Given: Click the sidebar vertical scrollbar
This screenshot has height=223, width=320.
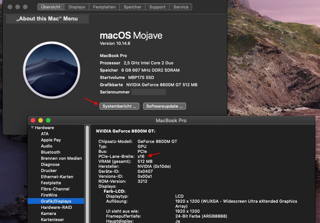Looking at the screenshot, I should tap(87, 174).
